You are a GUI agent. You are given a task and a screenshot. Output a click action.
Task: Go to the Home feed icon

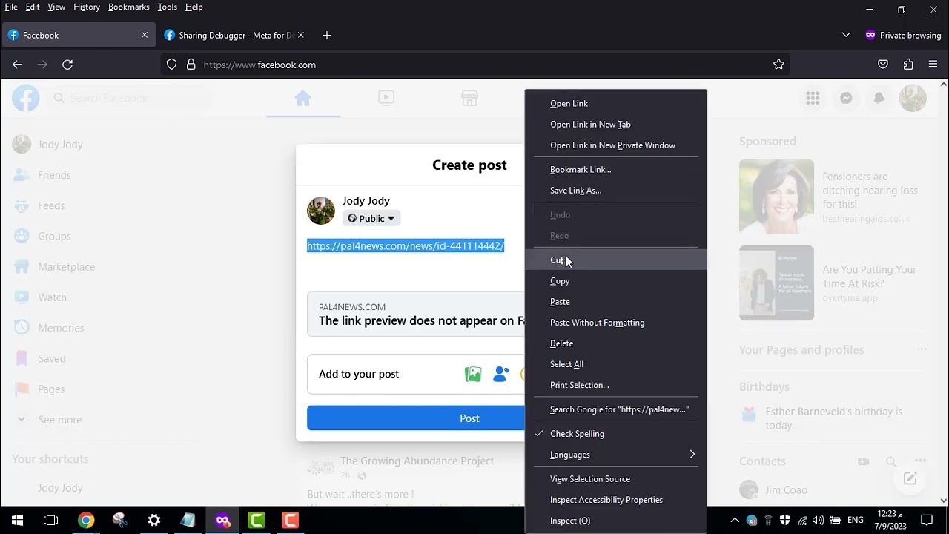click(x=302, y=98)
